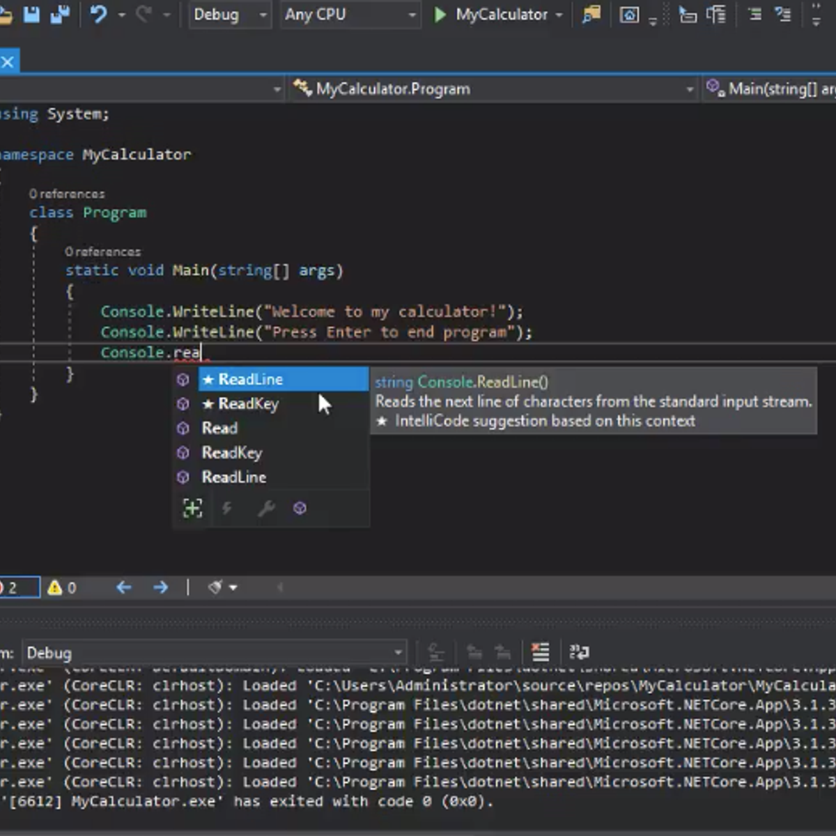Click the Save All toolbar icon
The image size is (836, 836).
tap(61, 15)
